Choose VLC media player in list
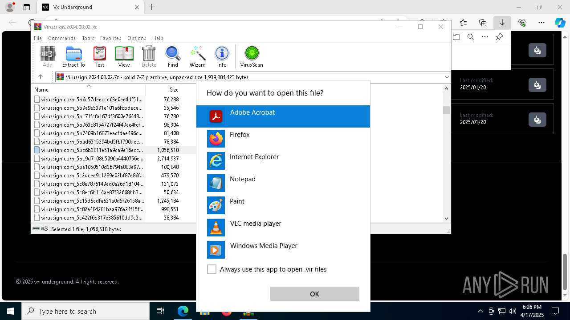Screen dimensions: 570x320 point(283,228)
